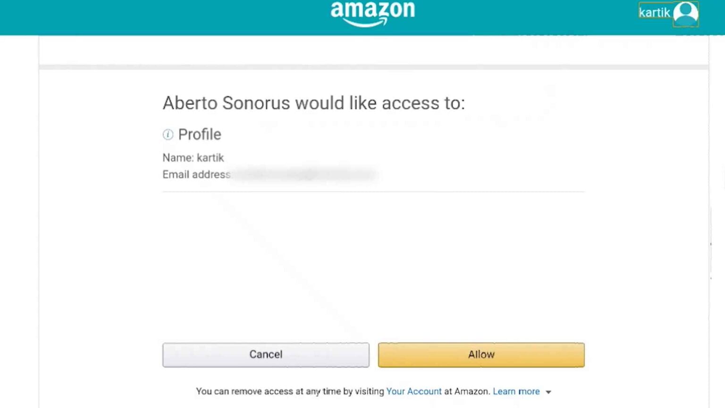Click the 'at Amazon.' text in the footer

pyautogui.click(x=466, y=391)
